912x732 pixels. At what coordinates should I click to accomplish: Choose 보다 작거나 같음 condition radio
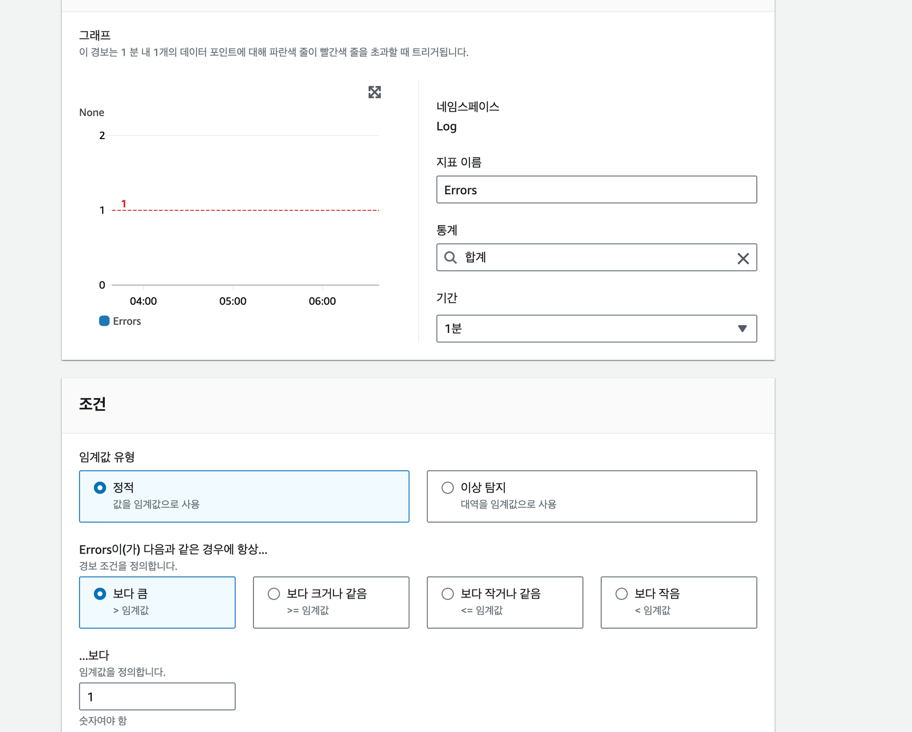[448, 593]
